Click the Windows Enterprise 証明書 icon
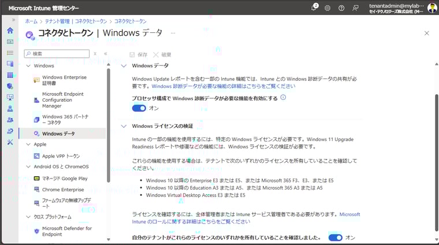This screenshot has width=439, height=245. (36, 80)
